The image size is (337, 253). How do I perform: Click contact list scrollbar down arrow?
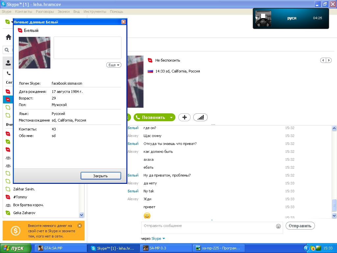point(82,215)
